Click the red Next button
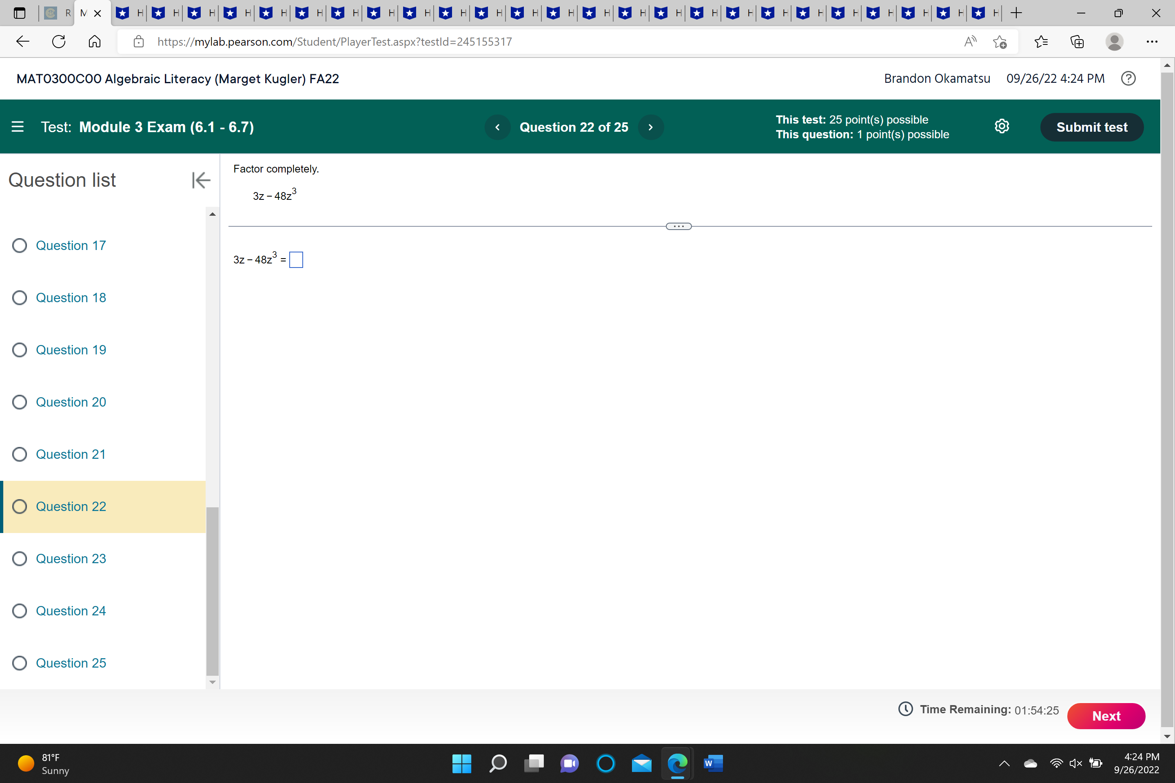Viewport: 1175px width, 783px height. point(1106,716)
